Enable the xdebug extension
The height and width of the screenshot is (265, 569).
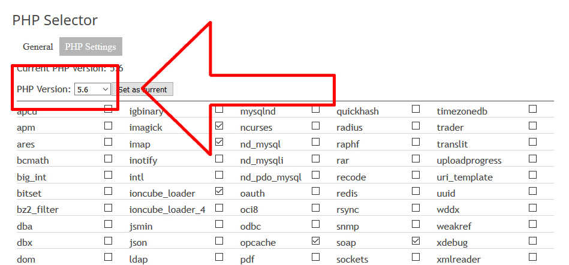click(532, 241)
